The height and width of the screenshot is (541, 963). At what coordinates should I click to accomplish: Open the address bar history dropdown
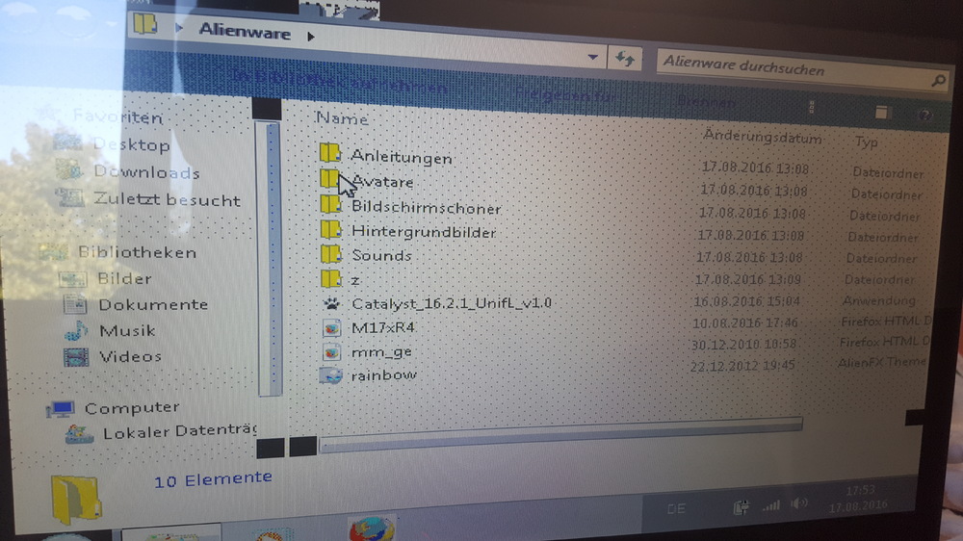pyautogui.click(x=593, y=57)
